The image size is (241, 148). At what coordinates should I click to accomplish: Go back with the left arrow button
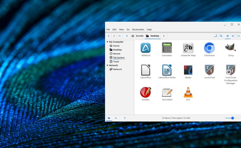point(109,36)
